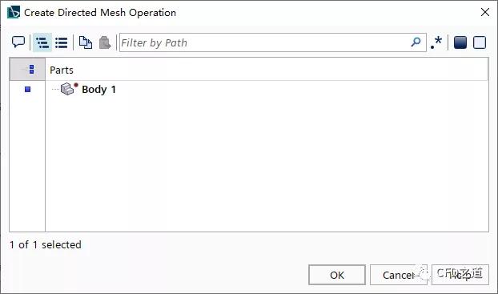Click the Cancel button
Viewport: 498px width, 294px height.
click(398, 275)
